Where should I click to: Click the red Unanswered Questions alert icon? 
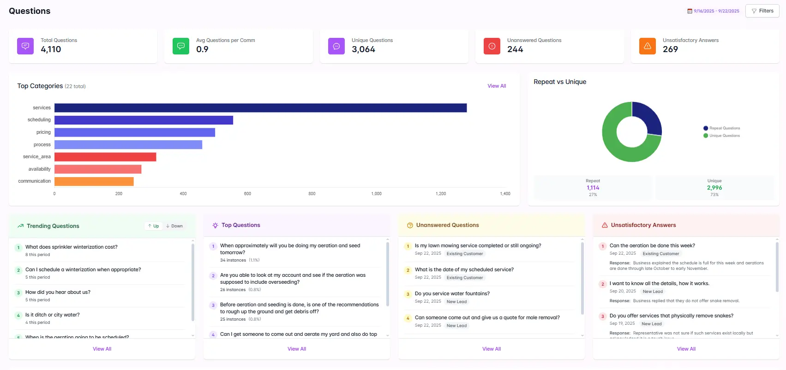(492, 46)
